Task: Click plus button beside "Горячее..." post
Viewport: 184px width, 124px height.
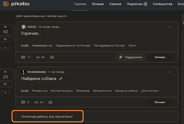Action: point(6,48)
